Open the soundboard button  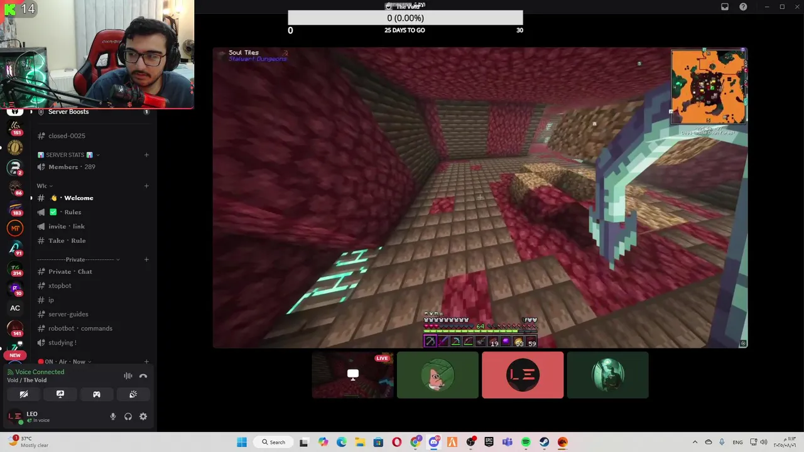click(x=133, y=394)
